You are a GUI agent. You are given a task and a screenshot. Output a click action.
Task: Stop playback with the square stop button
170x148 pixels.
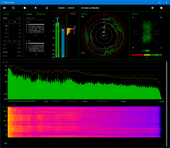tap(24, 8)
